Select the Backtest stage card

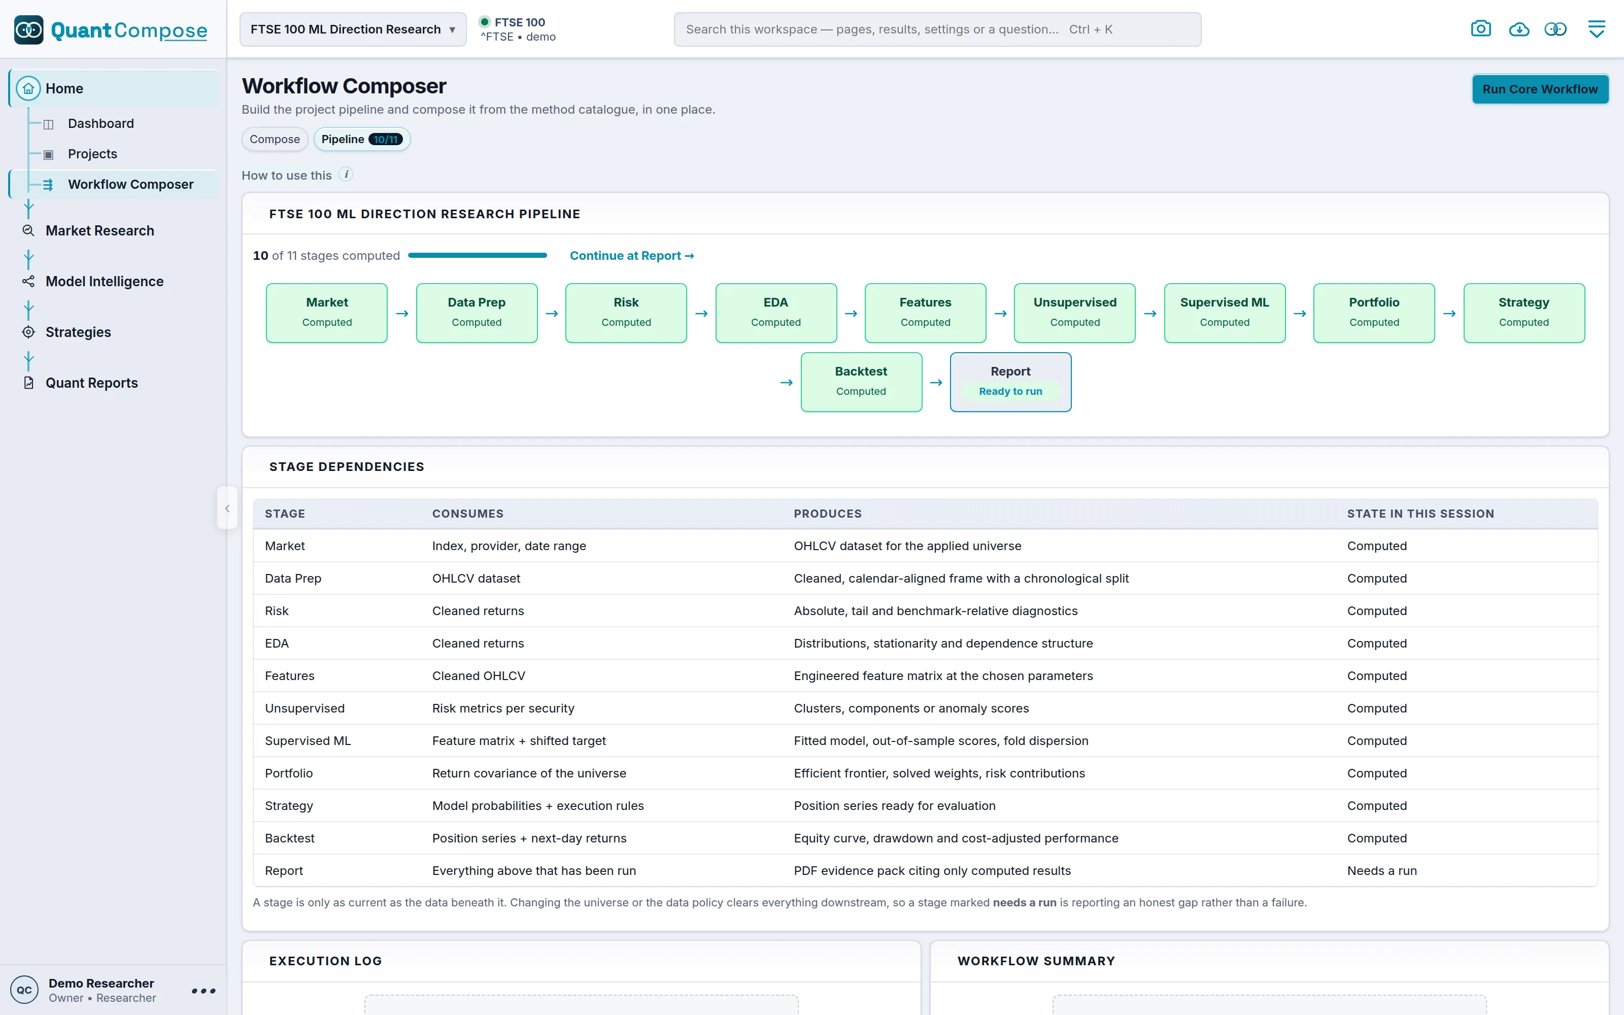861,381
